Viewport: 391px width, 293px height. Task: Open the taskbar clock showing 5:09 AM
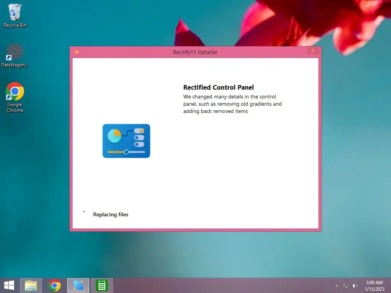tap(374, 286)
